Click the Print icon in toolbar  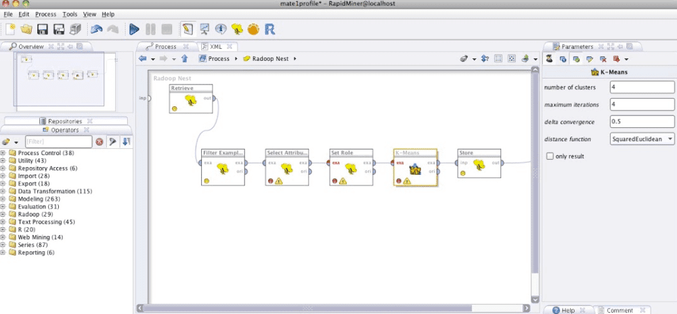pos(76,29)
